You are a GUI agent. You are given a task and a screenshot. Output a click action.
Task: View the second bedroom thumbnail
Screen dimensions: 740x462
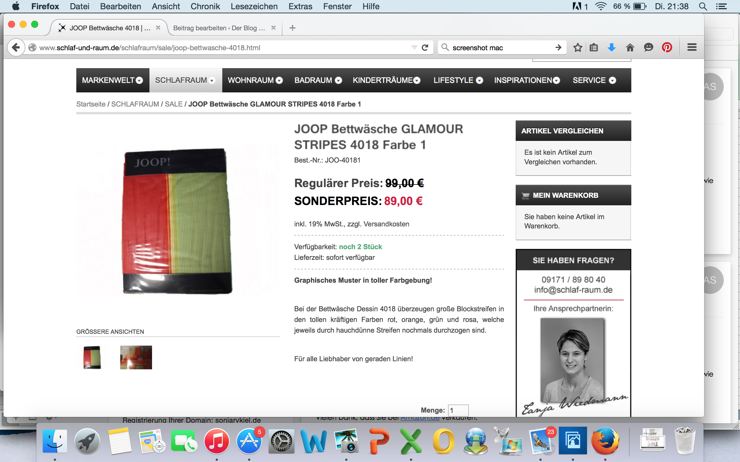136,357
